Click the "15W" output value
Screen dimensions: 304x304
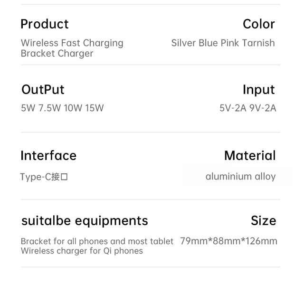[x=95, y=108]
